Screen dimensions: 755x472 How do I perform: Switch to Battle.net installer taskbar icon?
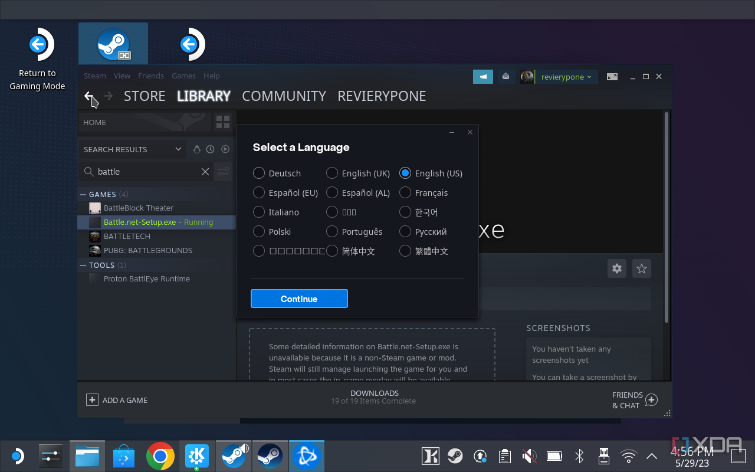[x=307, y=456]
